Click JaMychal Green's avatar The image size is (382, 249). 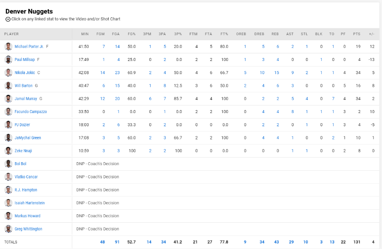[x=8, y=138]
